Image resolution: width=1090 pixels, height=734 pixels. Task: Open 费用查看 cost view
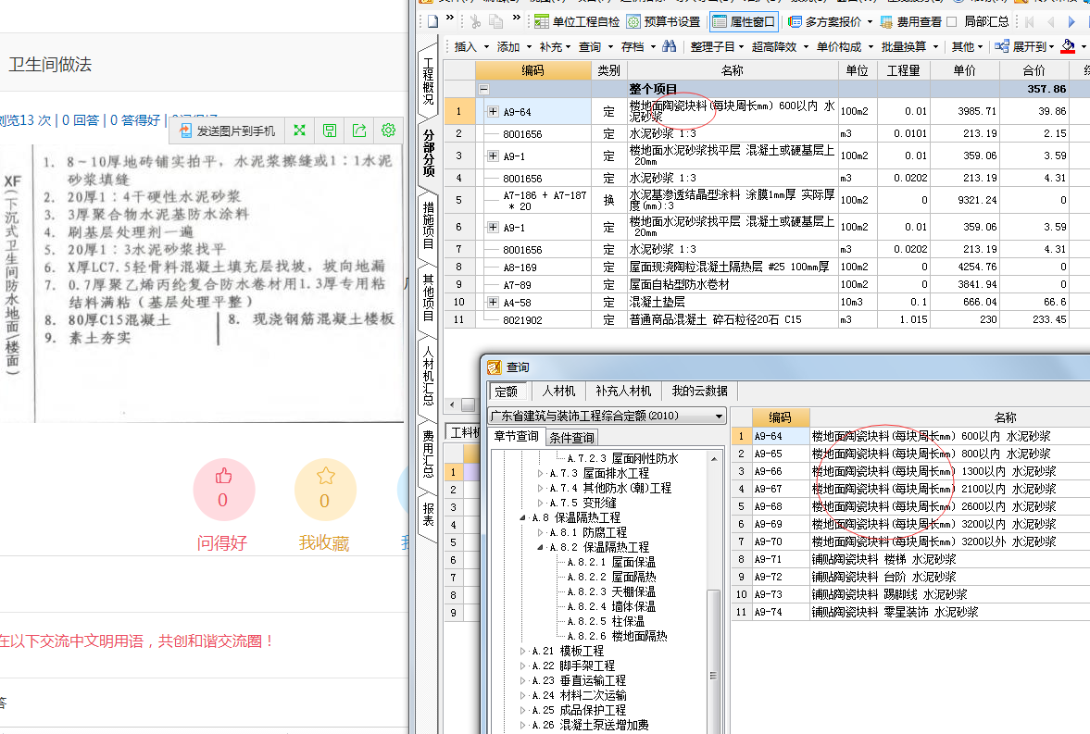pyautogui.click(x=910, y=21)
